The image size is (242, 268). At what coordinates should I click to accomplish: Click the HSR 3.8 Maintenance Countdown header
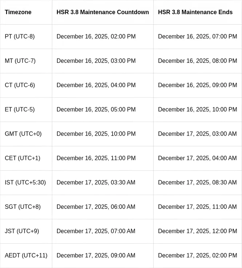click(x=102, y=12)
